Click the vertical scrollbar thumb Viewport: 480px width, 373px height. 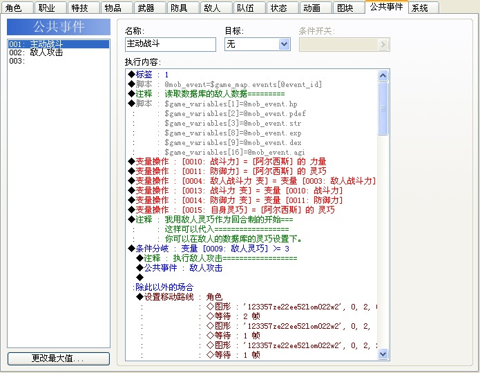(383, 108)
